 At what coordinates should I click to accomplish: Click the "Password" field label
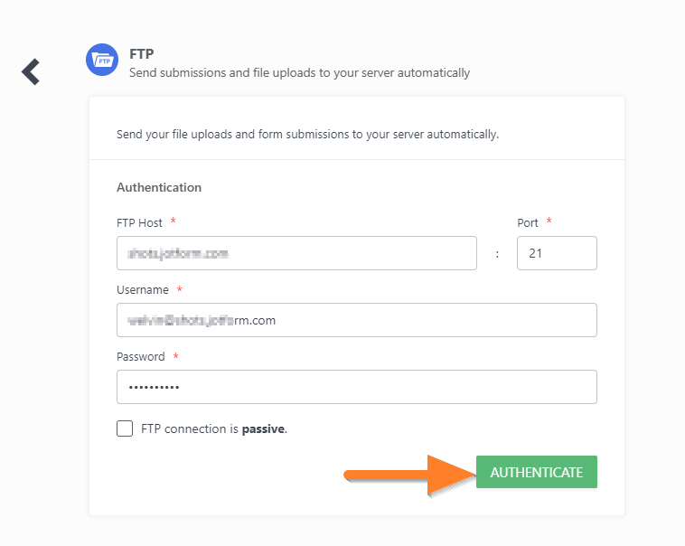(141, 356)
